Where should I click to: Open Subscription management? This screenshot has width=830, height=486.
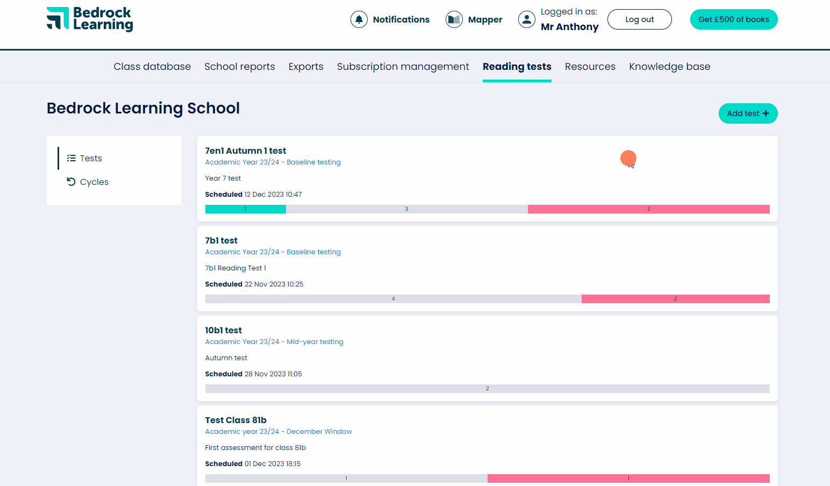tap(403, 66)
